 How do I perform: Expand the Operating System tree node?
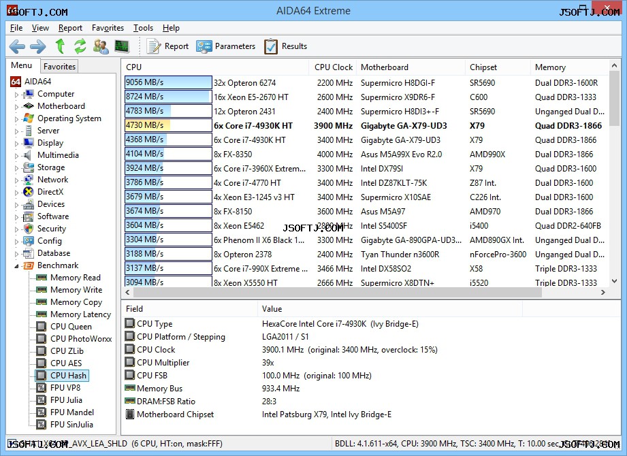pyautogui.click(x=16, y=119)
